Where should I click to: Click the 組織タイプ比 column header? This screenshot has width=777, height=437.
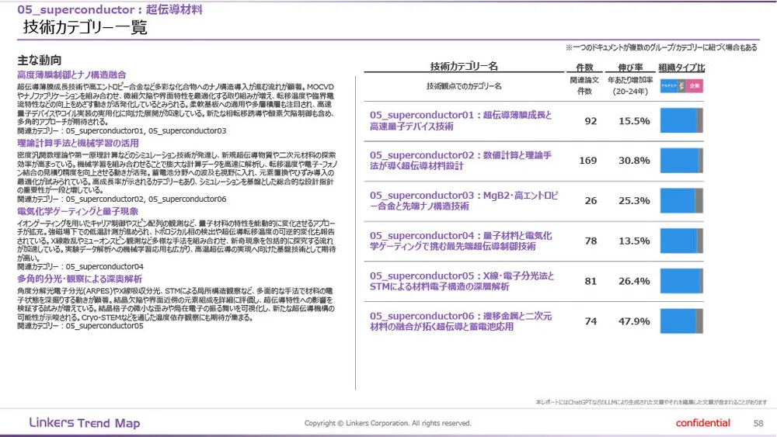(x=681, y=67)
